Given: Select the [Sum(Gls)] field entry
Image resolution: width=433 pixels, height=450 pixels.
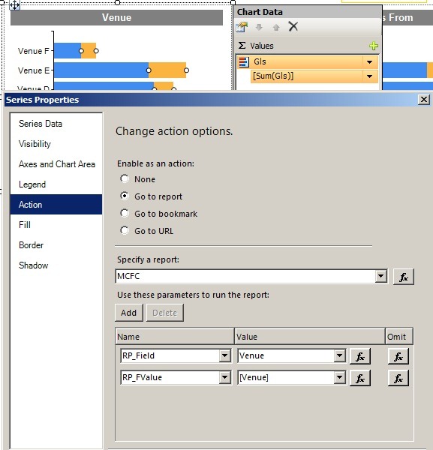Looking at the screenshot, I should tap(307, 76).
